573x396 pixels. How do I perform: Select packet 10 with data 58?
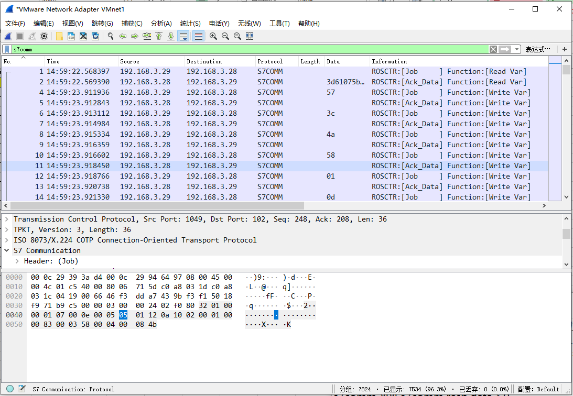click(x=275, y=155)
